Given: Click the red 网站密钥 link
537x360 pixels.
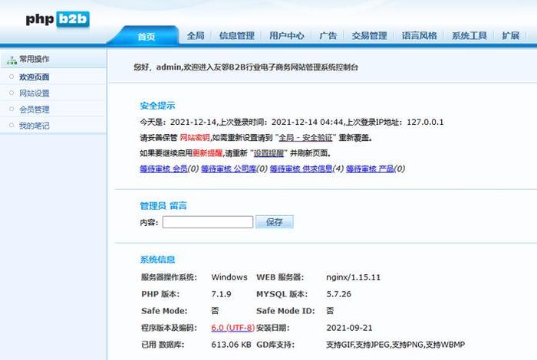Looking at the screenshot, I should click(195, 137).
